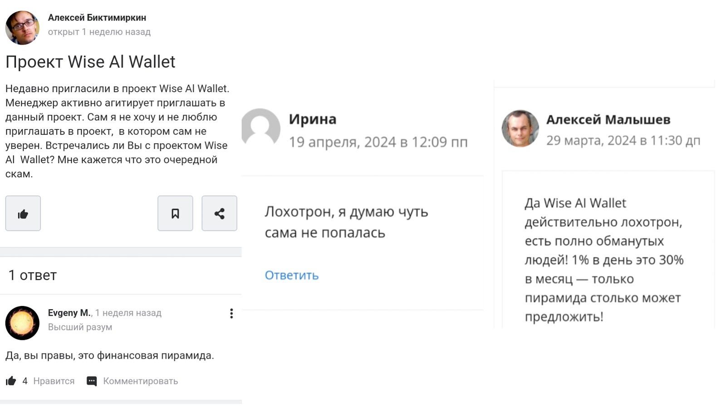Click the comment bubble icon under Evgeny's answer
726x408 pixels.
pyautogui.click(x=92, y=381)
